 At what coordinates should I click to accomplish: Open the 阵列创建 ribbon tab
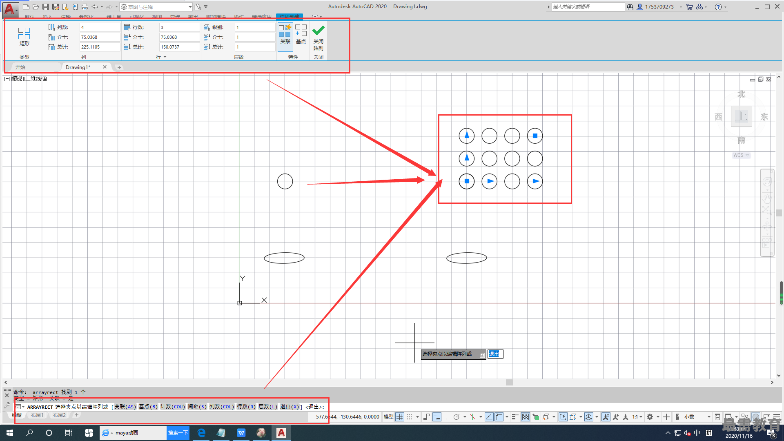point(290,17)
